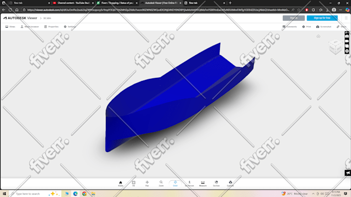This screenshot has width=351, height=197.
Task: Click the weather widget in taskbar
Action: (294, 193)
